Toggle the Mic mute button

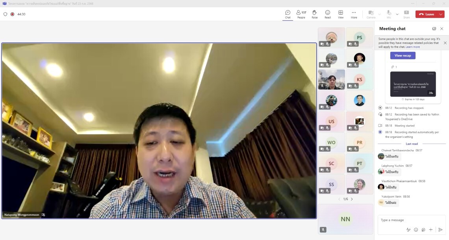389,14
